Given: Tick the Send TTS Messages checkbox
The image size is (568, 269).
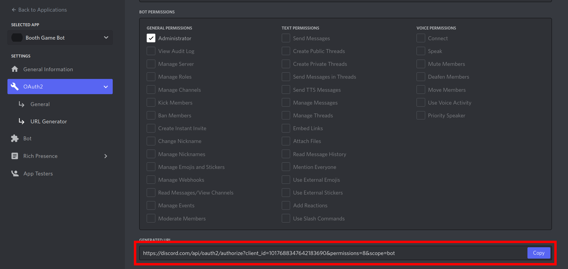Looking at the screenshot, I should point(286,90).
